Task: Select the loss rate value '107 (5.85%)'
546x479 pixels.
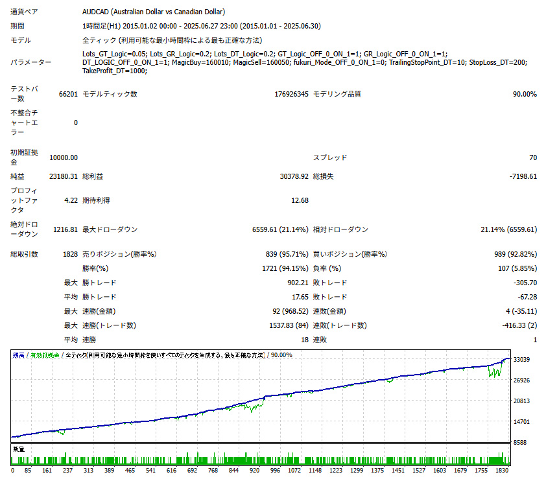Action: tap(517, 269)
